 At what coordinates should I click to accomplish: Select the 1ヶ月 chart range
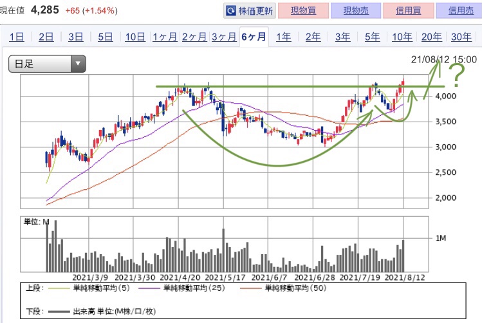click(165, 37)
